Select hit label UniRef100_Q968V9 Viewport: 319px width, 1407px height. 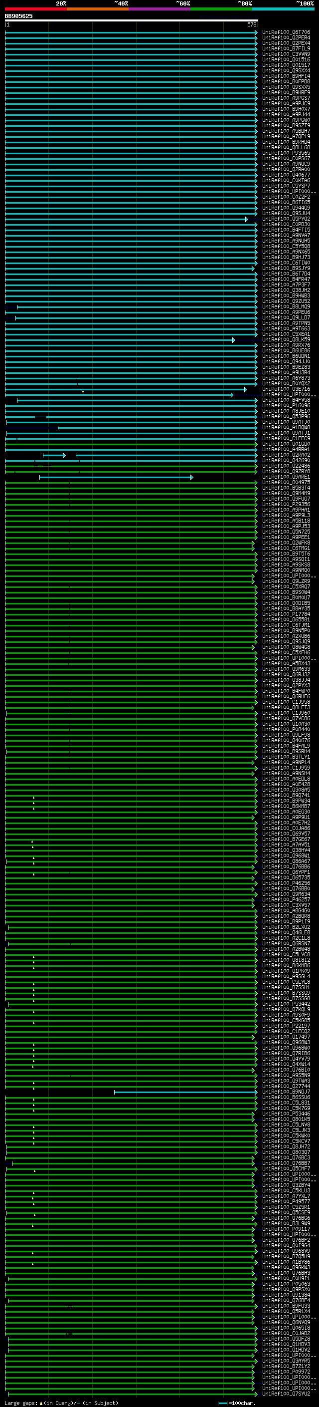(x=286, y=1251)
